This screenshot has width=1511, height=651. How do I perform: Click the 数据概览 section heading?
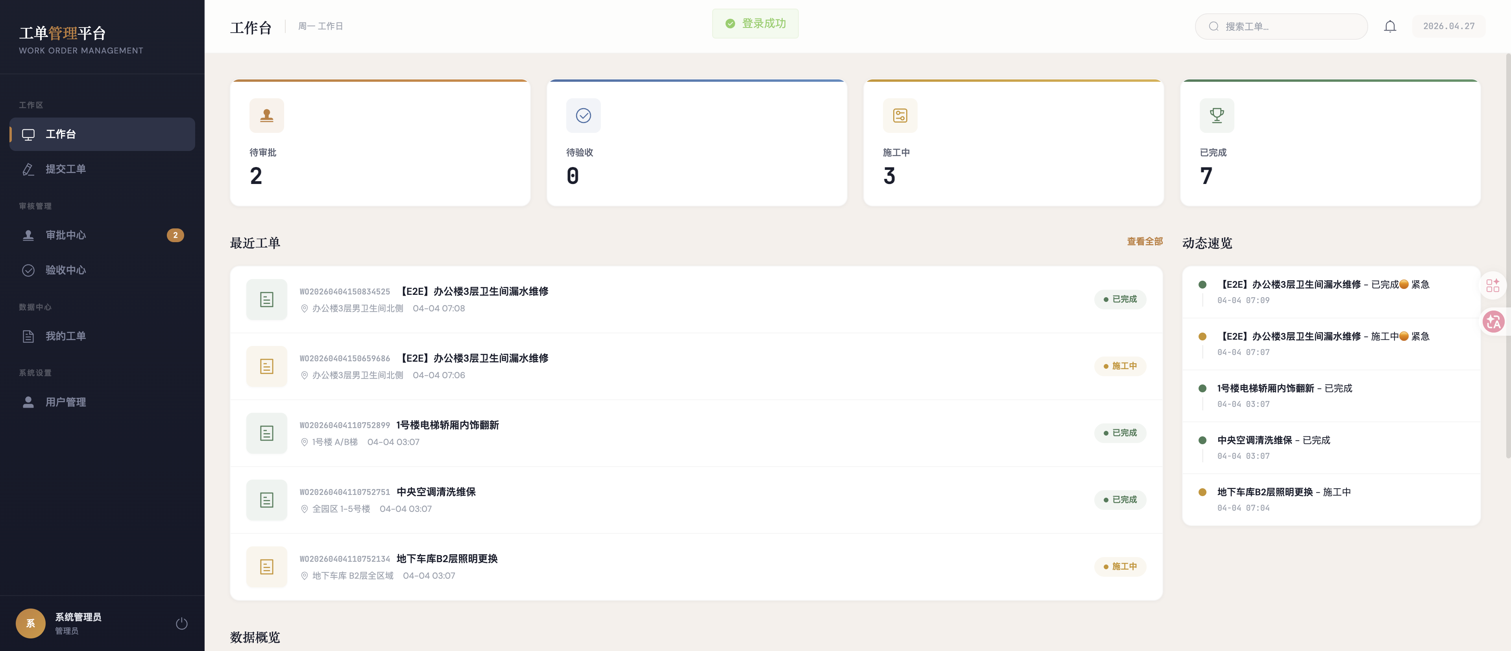coord(255,638)
